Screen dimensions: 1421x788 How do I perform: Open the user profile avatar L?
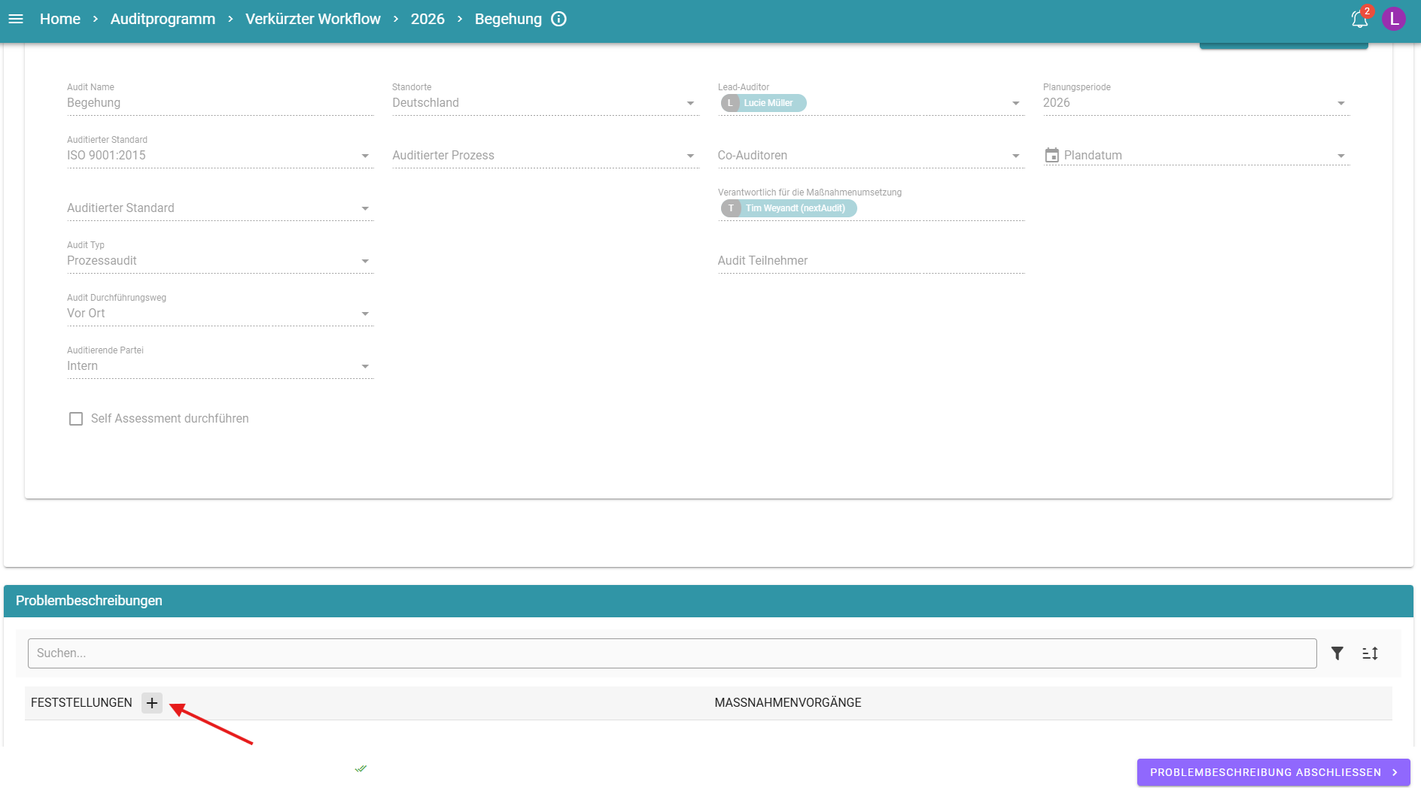pos(1394,19)
